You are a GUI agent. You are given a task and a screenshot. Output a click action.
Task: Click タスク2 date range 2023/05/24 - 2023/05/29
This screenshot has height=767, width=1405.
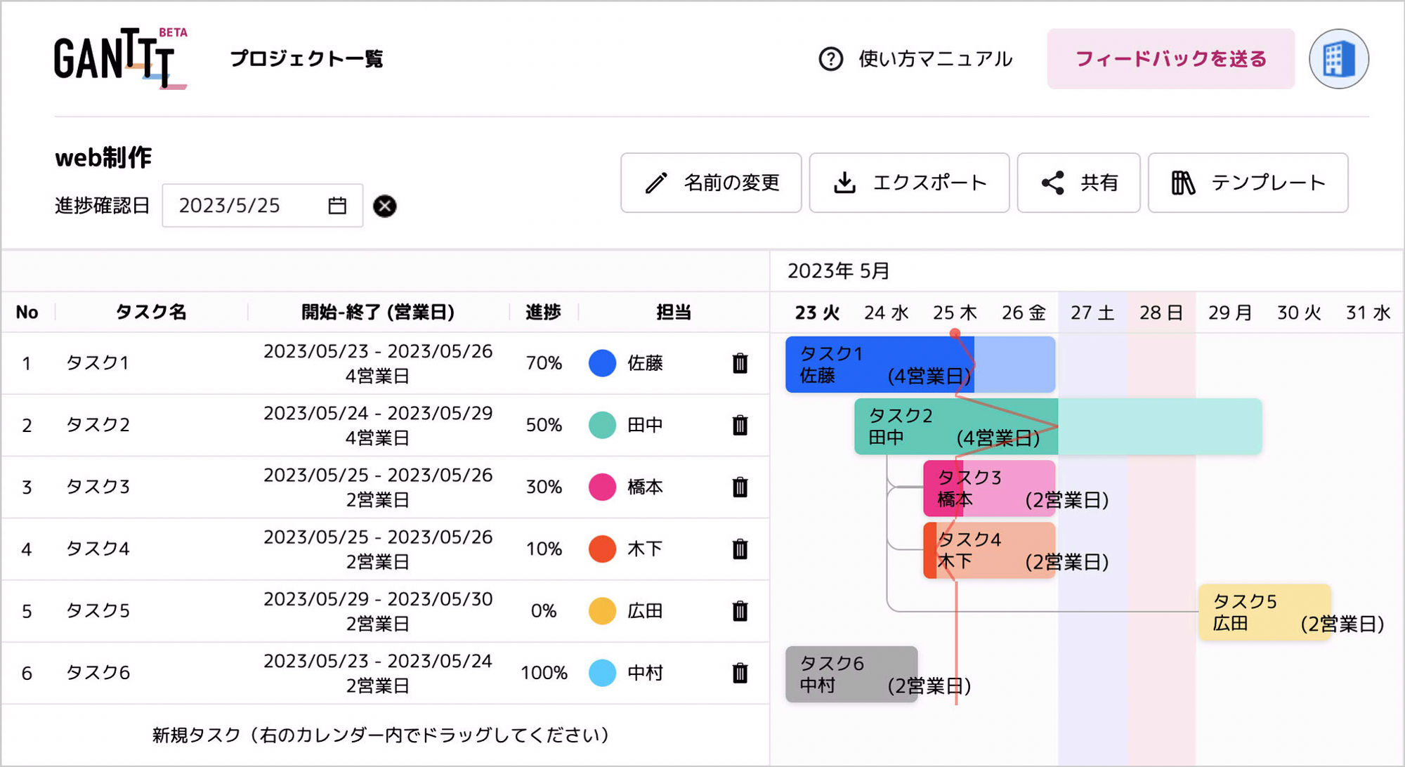(x=378, y=413)
